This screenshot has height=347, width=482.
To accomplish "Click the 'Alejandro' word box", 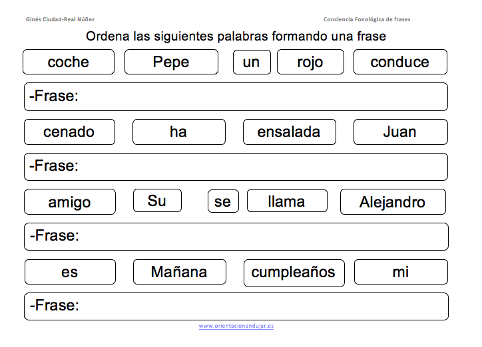I will click(393, 202).
